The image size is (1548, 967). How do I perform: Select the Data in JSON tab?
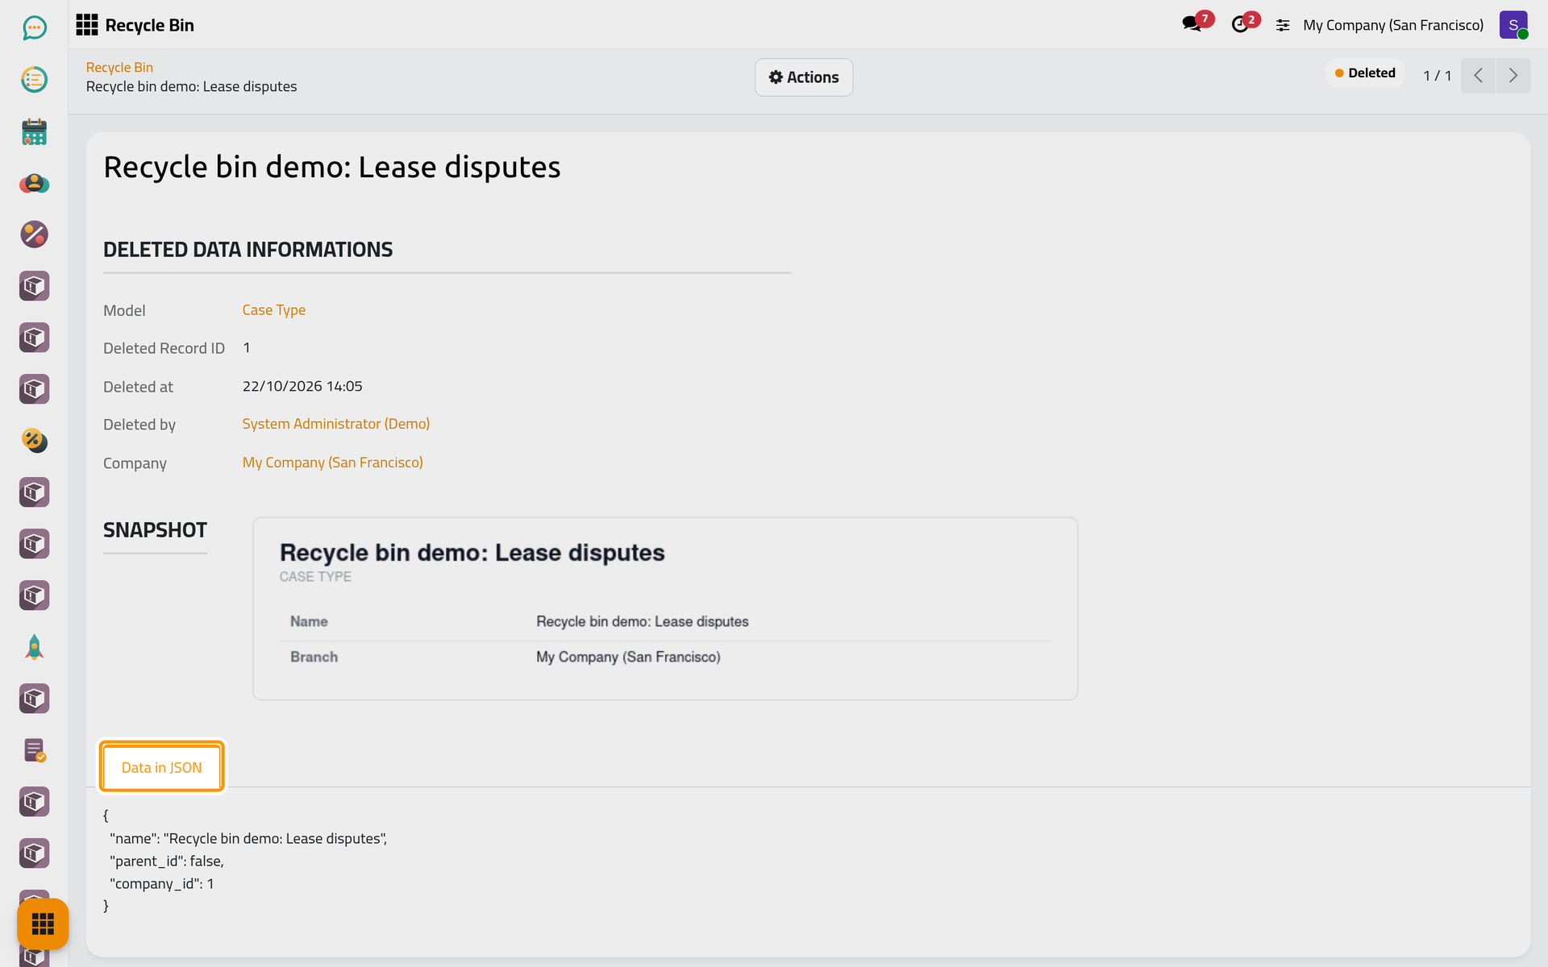[x=162, y=767]
